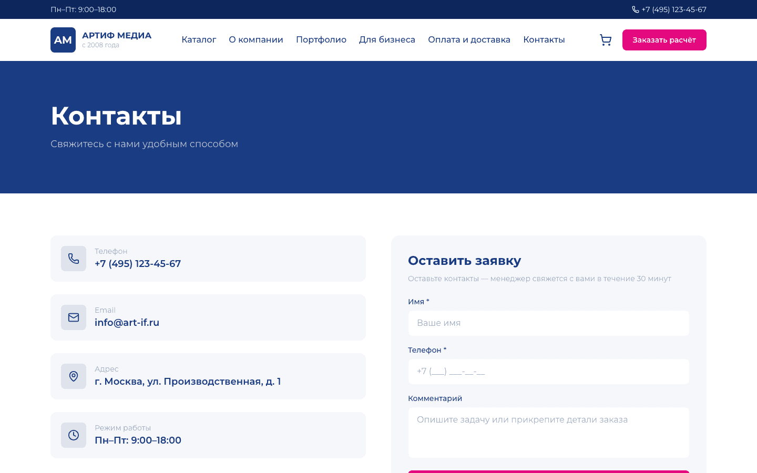Screen dimensions: 757x473
Task: Click the address г. Москва, ул. Производственная
Action: coord(188,382)
